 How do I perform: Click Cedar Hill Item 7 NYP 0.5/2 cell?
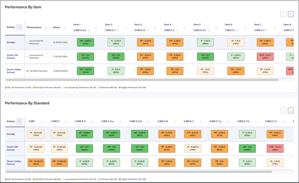point(265,57)
